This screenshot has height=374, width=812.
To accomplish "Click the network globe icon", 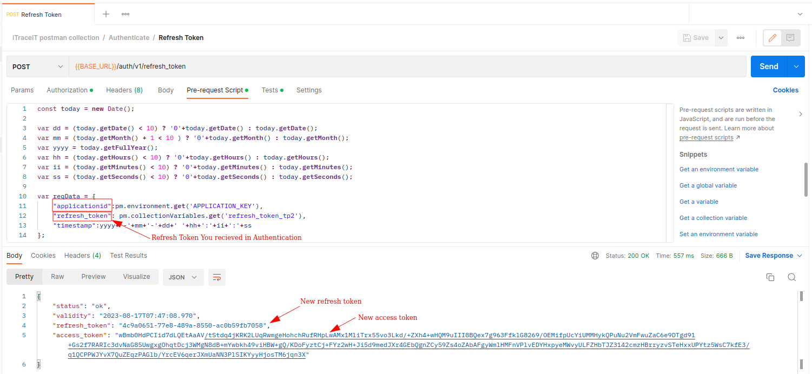I will coord(595,256).
